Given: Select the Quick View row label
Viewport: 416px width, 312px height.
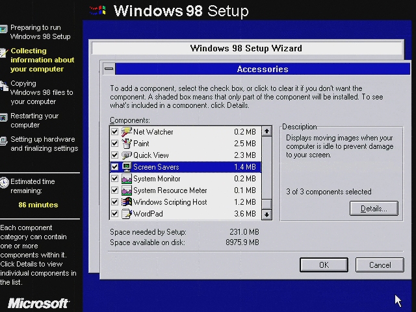Looking at the screenshot, I should pos(151,155).
